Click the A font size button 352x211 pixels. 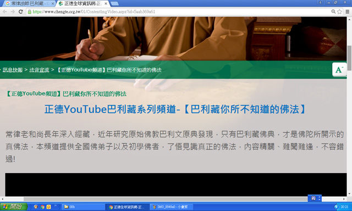coord(339,70)
